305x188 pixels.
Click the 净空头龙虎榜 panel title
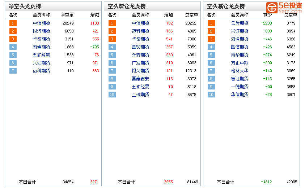coord(25,6)
